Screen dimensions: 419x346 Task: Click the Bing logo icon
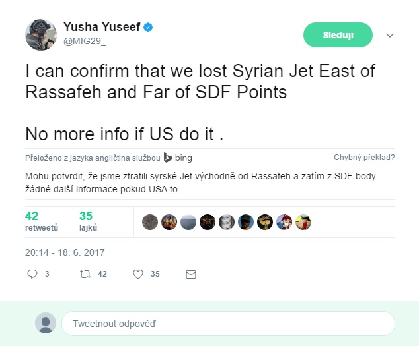coord(169,158)
